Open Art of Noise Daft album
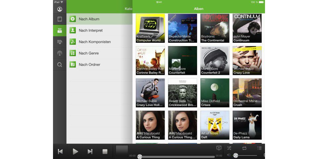Image resolution: width=318 pixels, height=159 pixels. click(x=215, y=125)
